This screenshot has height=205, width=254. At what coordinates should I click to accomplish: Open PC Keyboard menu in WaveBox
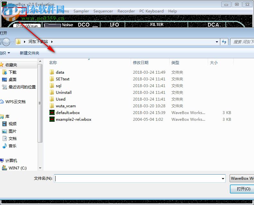point(152,11)
